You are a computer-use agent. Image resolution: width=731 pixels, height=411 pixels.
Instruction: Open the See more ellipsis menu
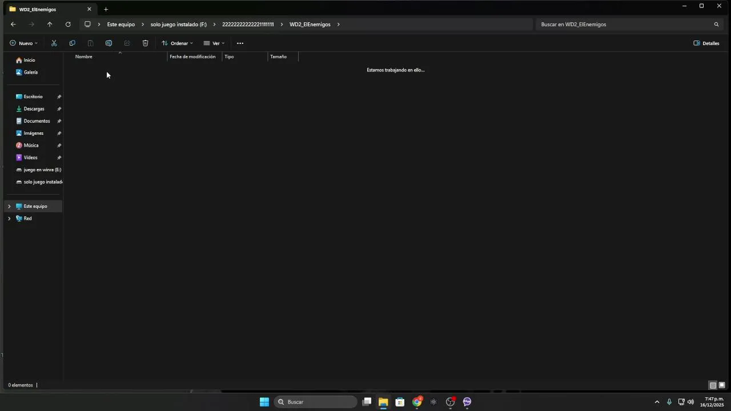click(240, 43)
